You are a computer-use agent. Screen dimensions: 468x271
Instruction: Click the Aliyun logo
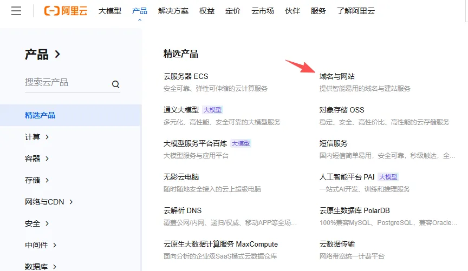pos(66,11)
